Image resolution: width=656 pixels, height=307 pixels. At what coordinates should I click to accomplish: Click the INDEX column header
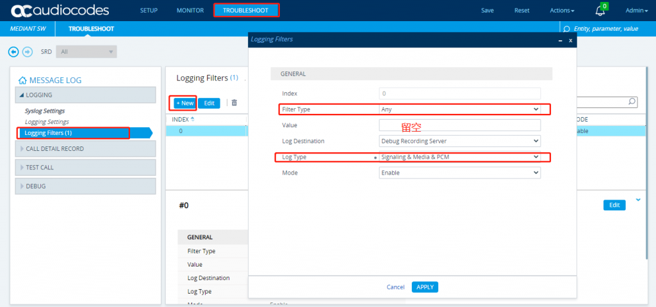coord(180,120)
